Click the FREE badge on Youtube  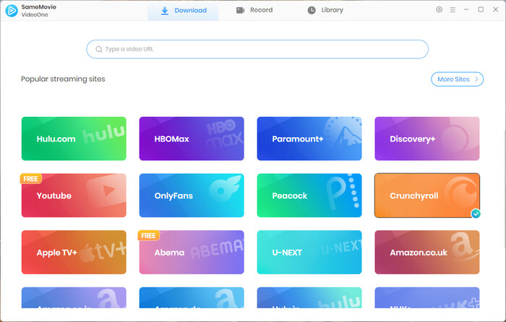[x=31, y=178]
